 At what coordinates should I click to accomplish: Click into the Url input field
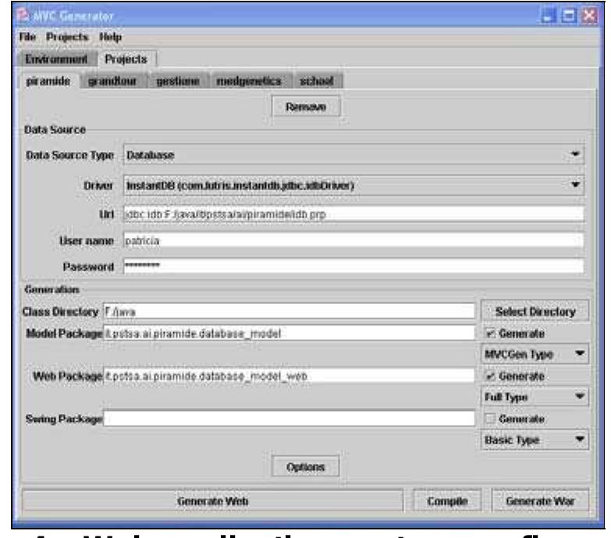[353, 214]
